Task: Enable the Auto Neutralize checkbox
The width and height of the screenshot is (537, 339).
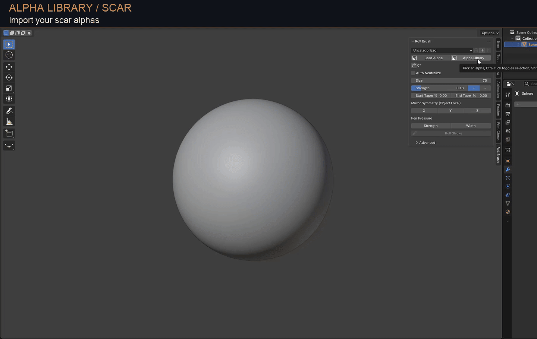Action: tap(413, 73)
